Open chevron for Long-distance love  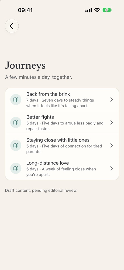(111, 168)
